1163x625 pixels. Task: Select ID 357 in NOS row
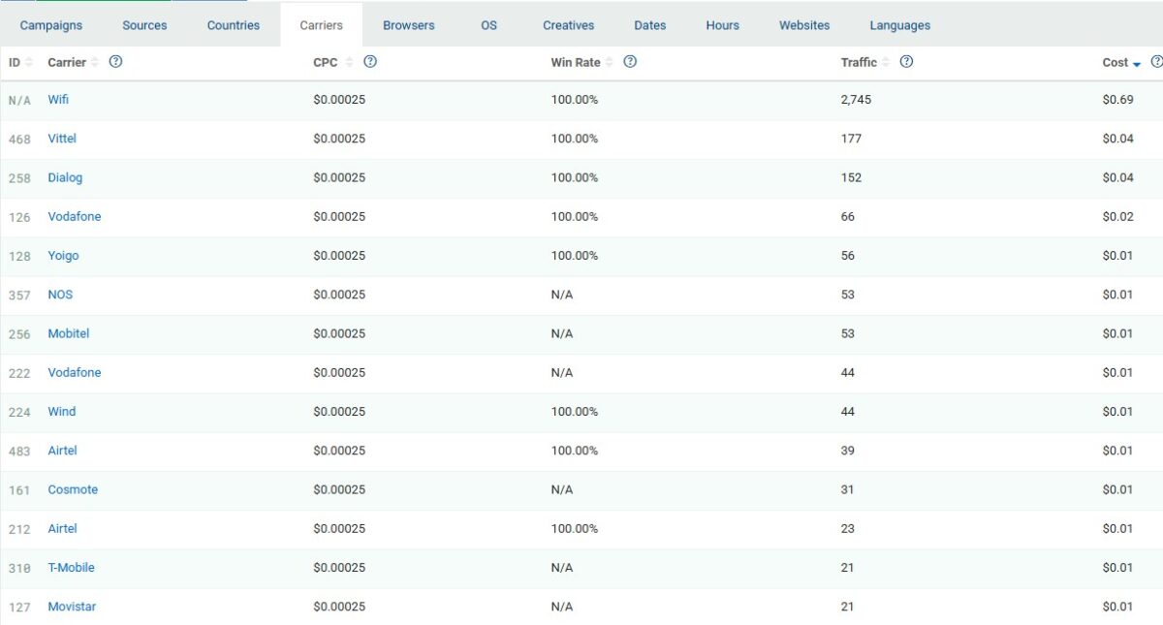pyautogui.click(x=19, y=295)
